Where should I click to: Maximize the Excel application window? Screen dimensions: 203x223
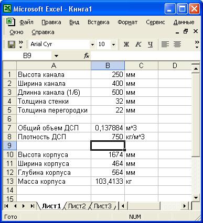(x=182, y=9)
